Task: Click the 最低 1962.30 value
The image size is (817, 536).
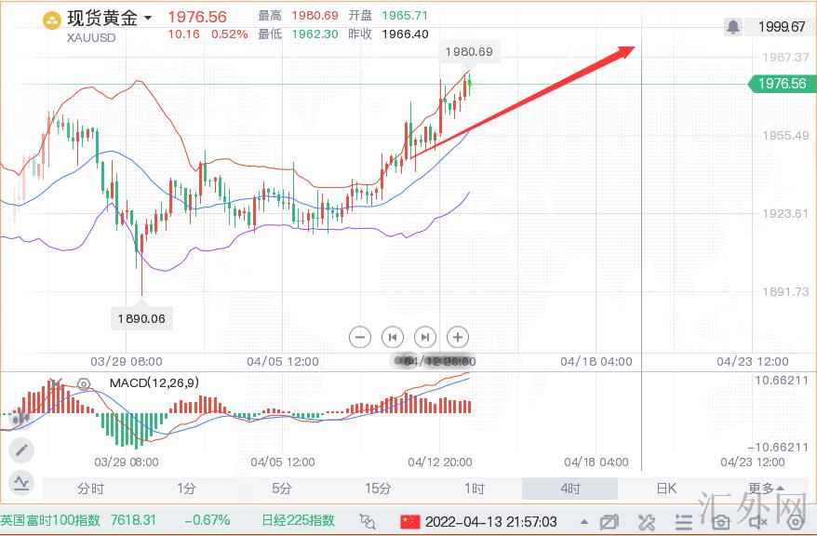Action: pos(315,34)
